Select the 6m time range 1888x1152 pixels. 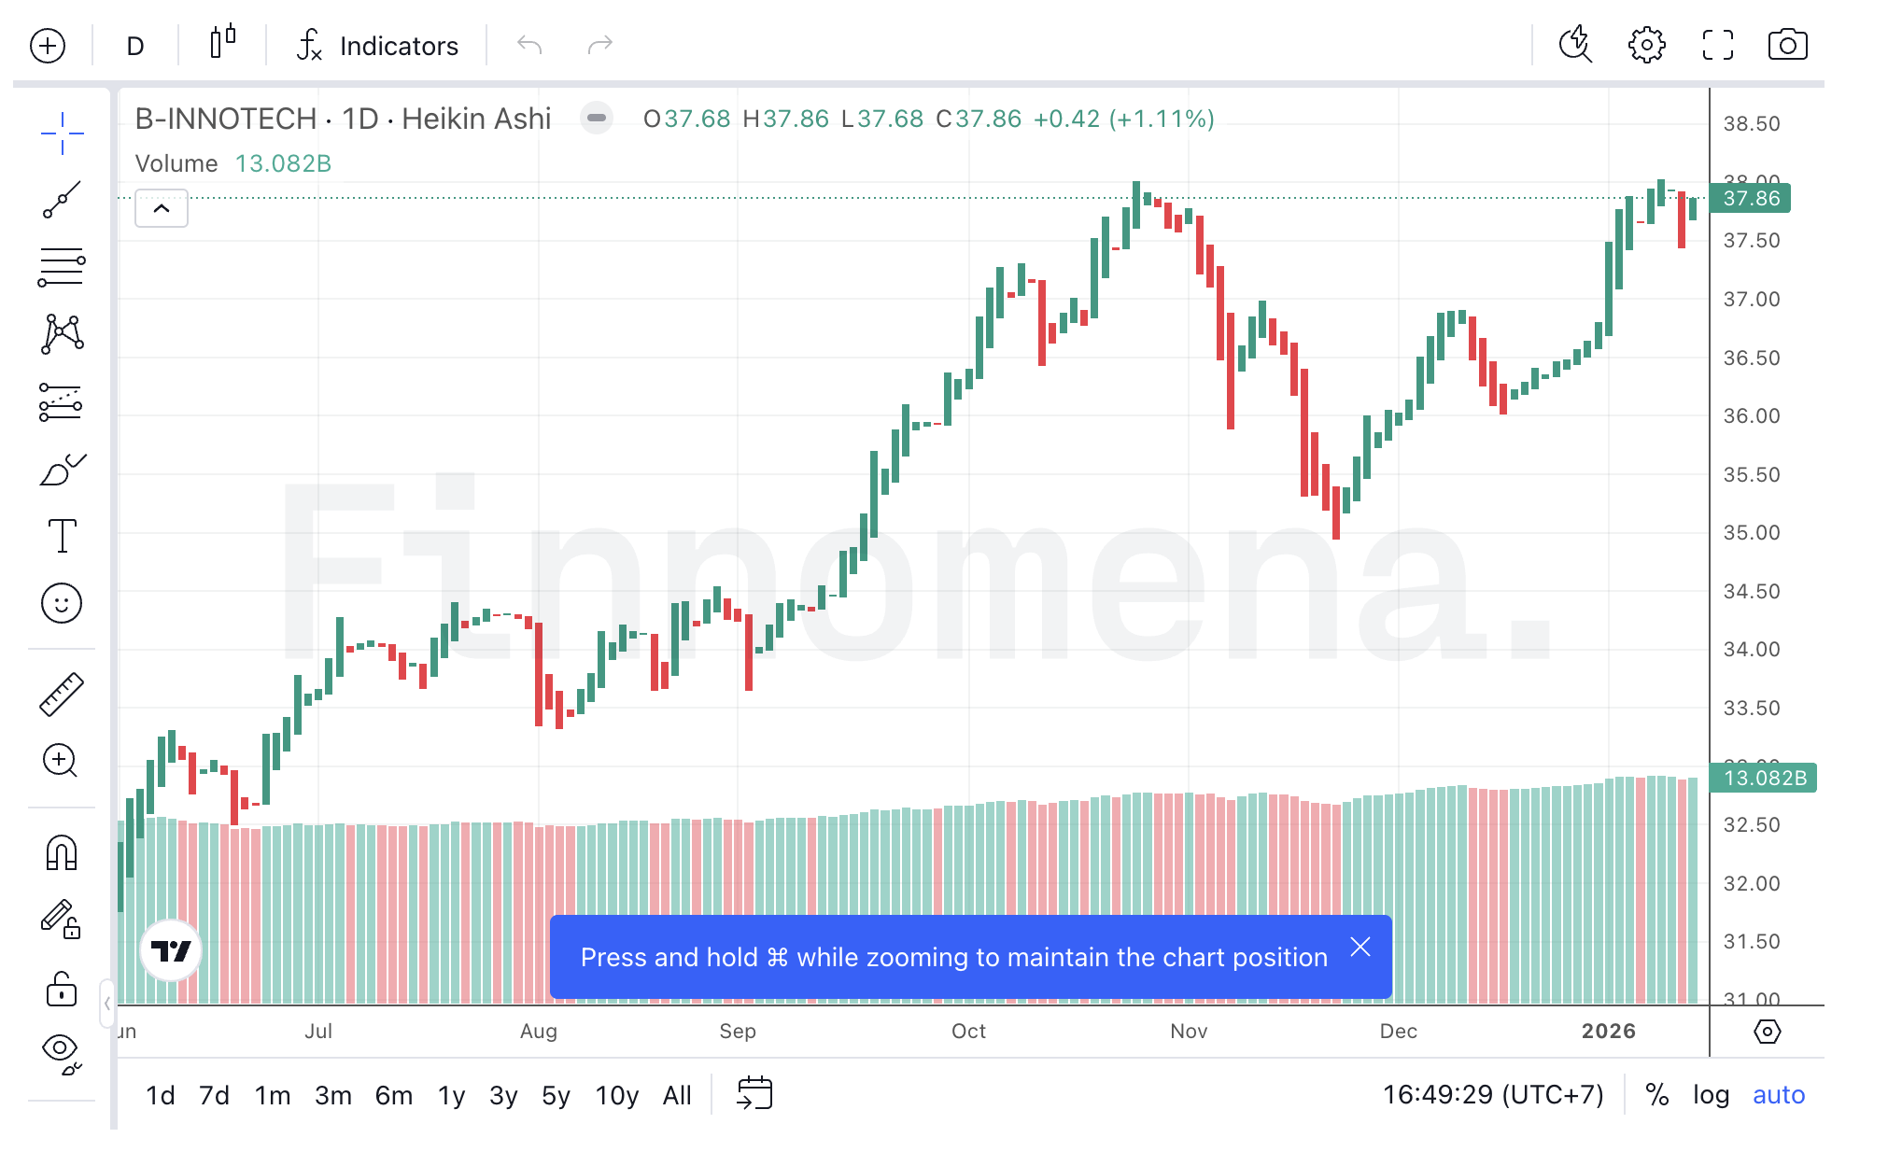393,1095
